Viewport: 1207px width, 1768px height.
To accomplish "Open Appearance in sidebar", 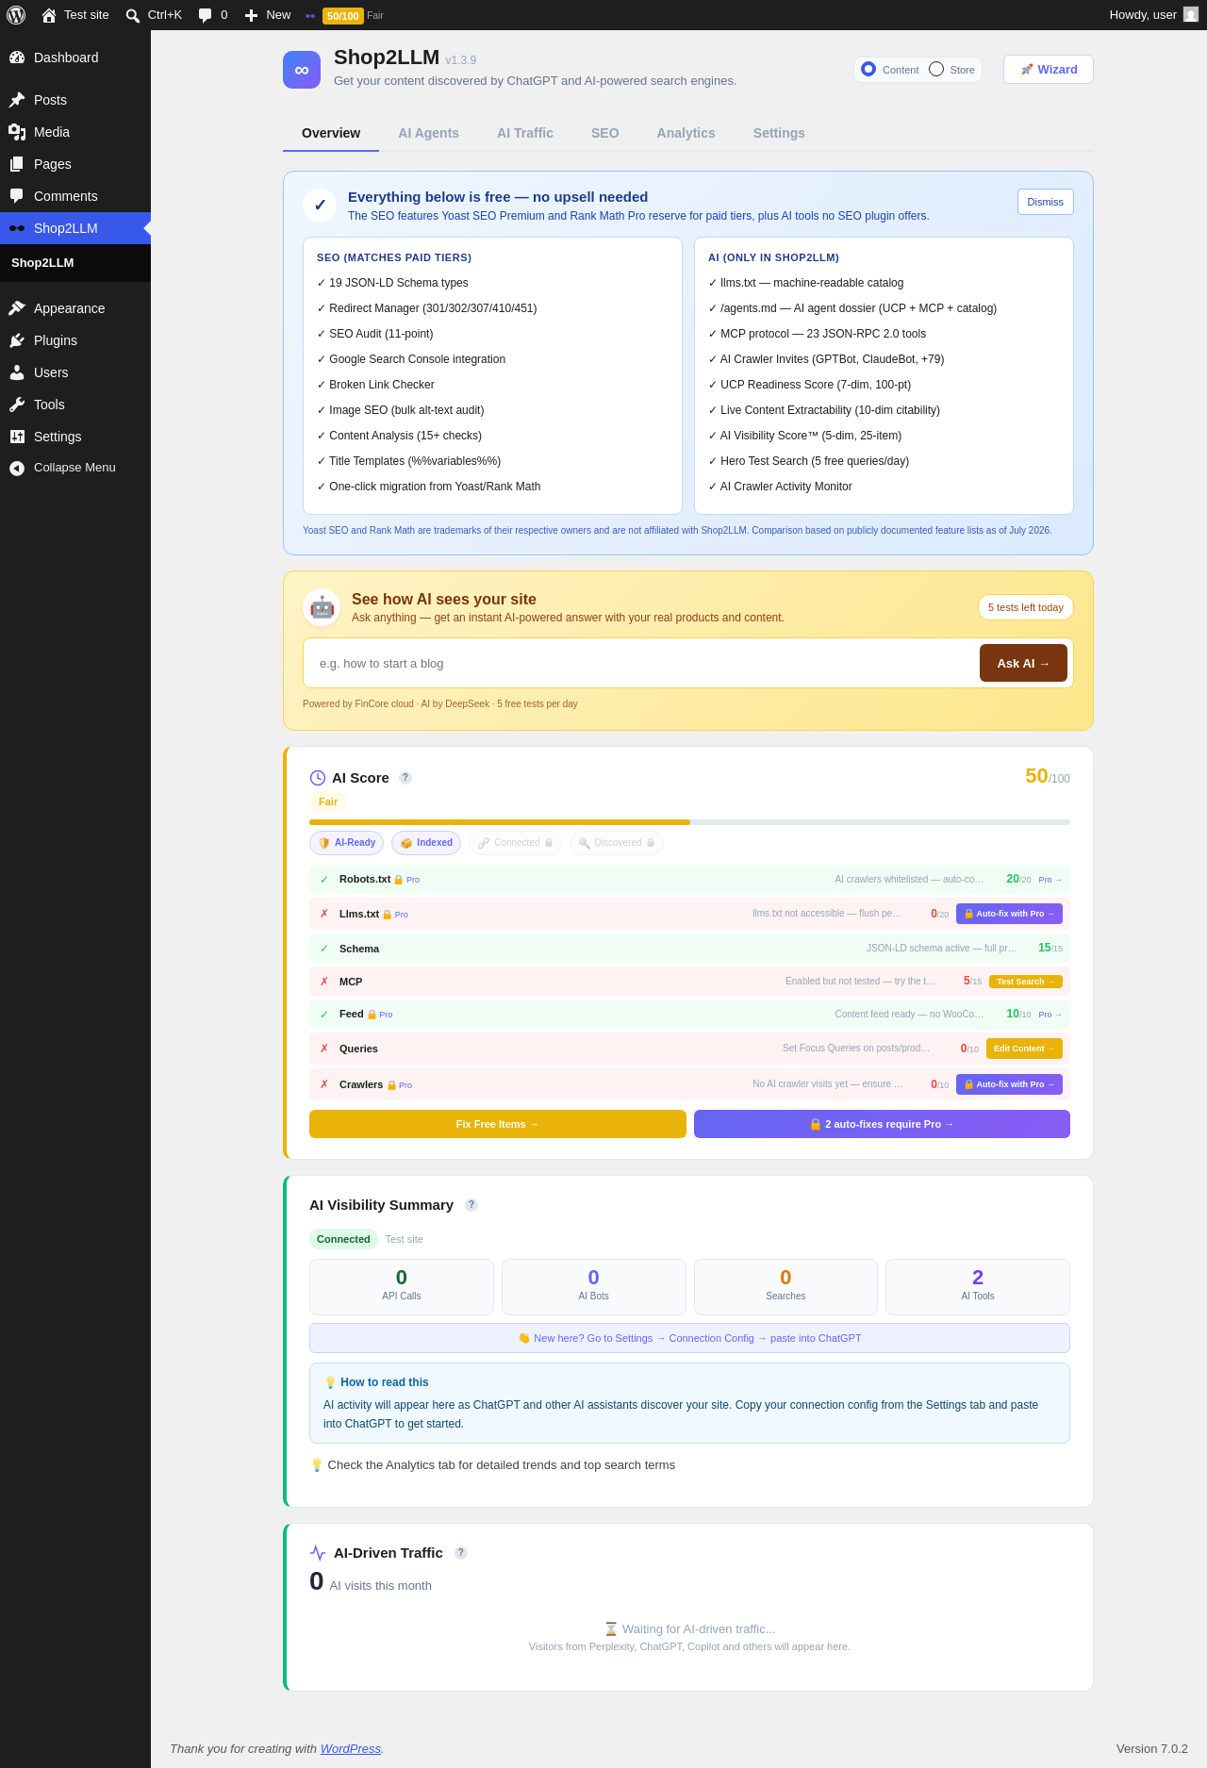I will tap(75, 308).
